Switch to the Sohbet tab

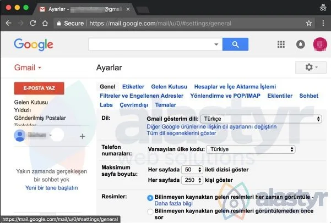pos(309,96)
